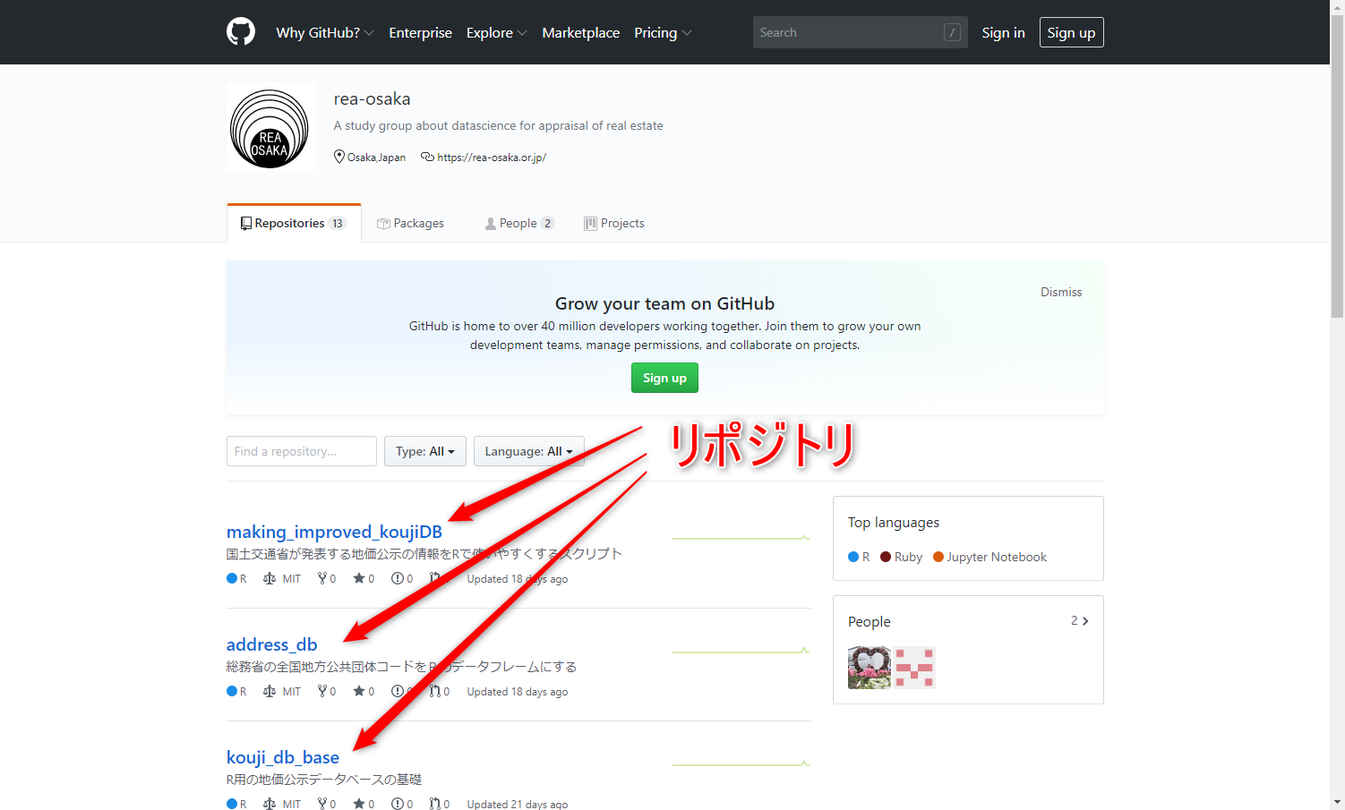This screenshot has height=810, width=1345.
Task: Open the kouji_db_base repository link
Action: [282, 756]
